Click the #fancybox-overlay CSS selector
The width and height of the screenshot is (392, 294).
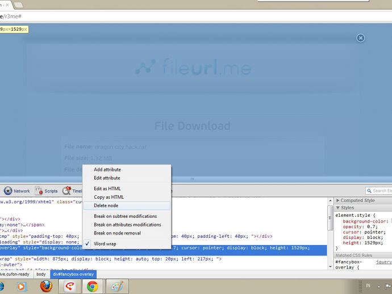tap(348, 264)
